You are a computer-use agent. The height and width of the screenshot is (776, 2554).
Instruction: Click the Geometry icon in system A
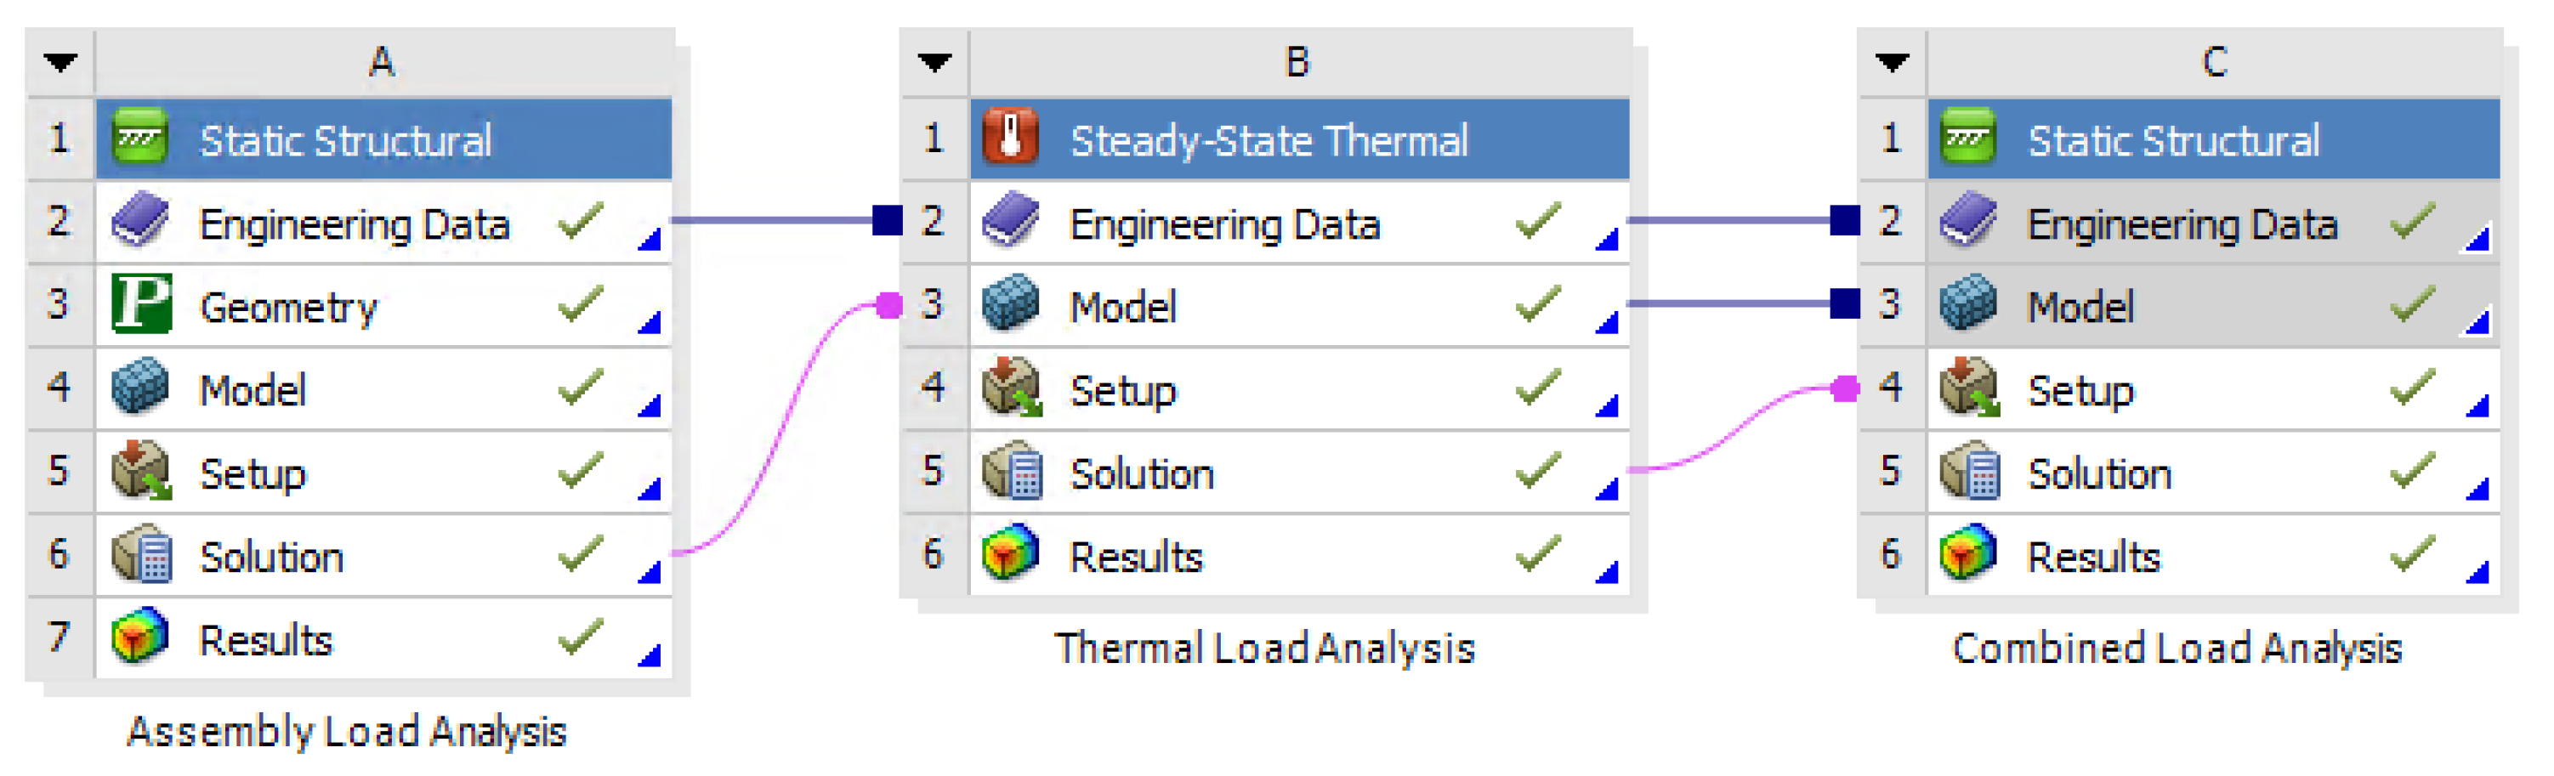click(141, 304)
